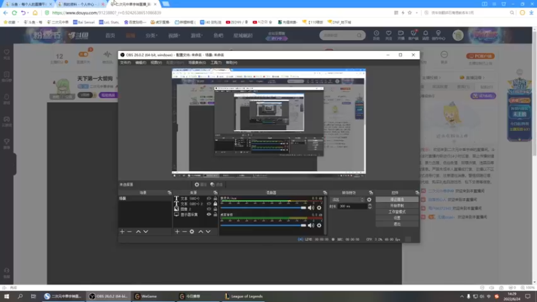Click the 停止推流 button in Controls
The height and width of the screenshot is (302, 537).
click(x=397, y=199)
